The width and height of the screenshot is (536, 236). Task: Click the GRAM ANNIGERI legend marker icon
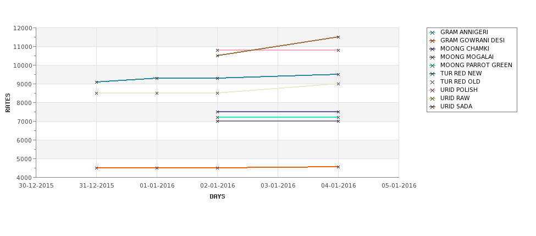433,32
